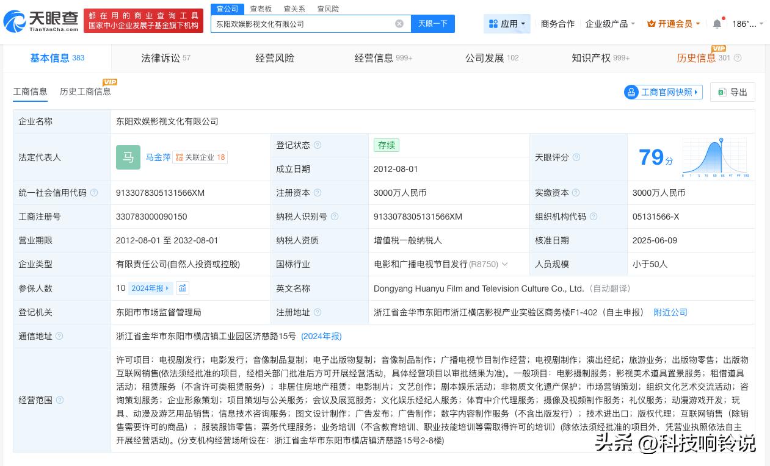This screenshot has height=466, width=770.
Task: Click the TianYanCha logo
Action: point(41,22)
